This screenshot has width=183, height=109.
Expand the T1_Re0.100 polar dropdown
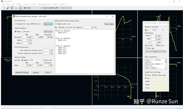(x=52, y=8)
